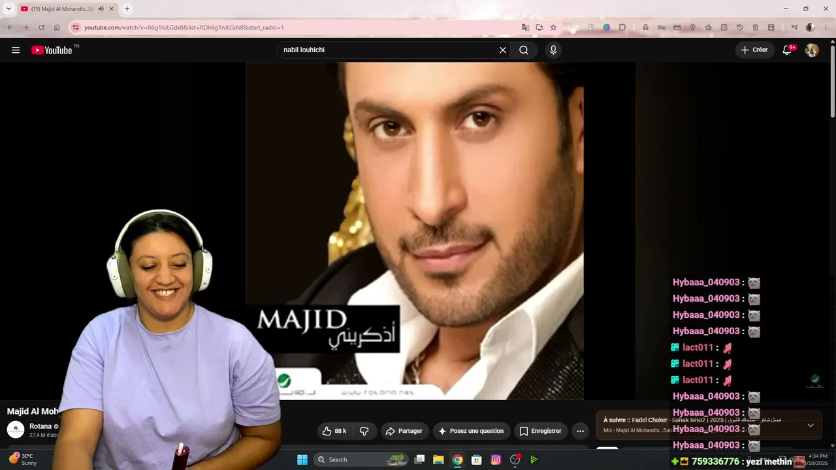836x470 pixels.
Task: Open the location pin toolbar icon
Action: point(692,27)
